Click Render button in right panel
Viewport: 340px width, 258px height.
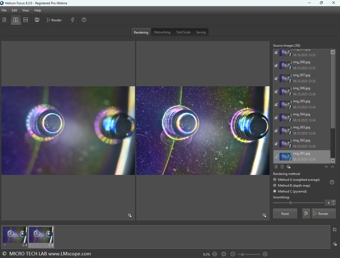coord(323,214)
